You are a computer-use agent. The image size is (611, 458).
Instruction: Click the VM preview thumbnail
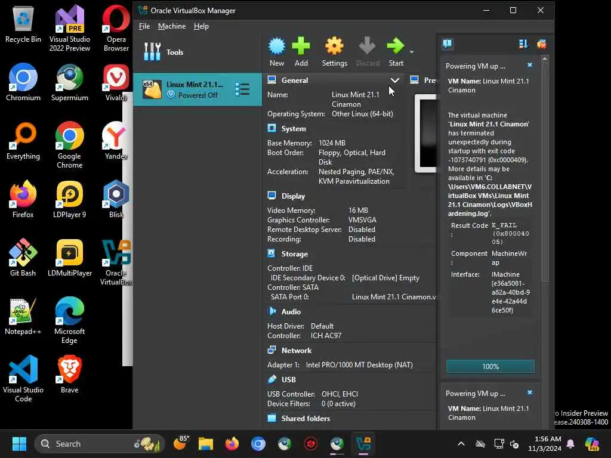pyautogui.click(x=425, y=133)
